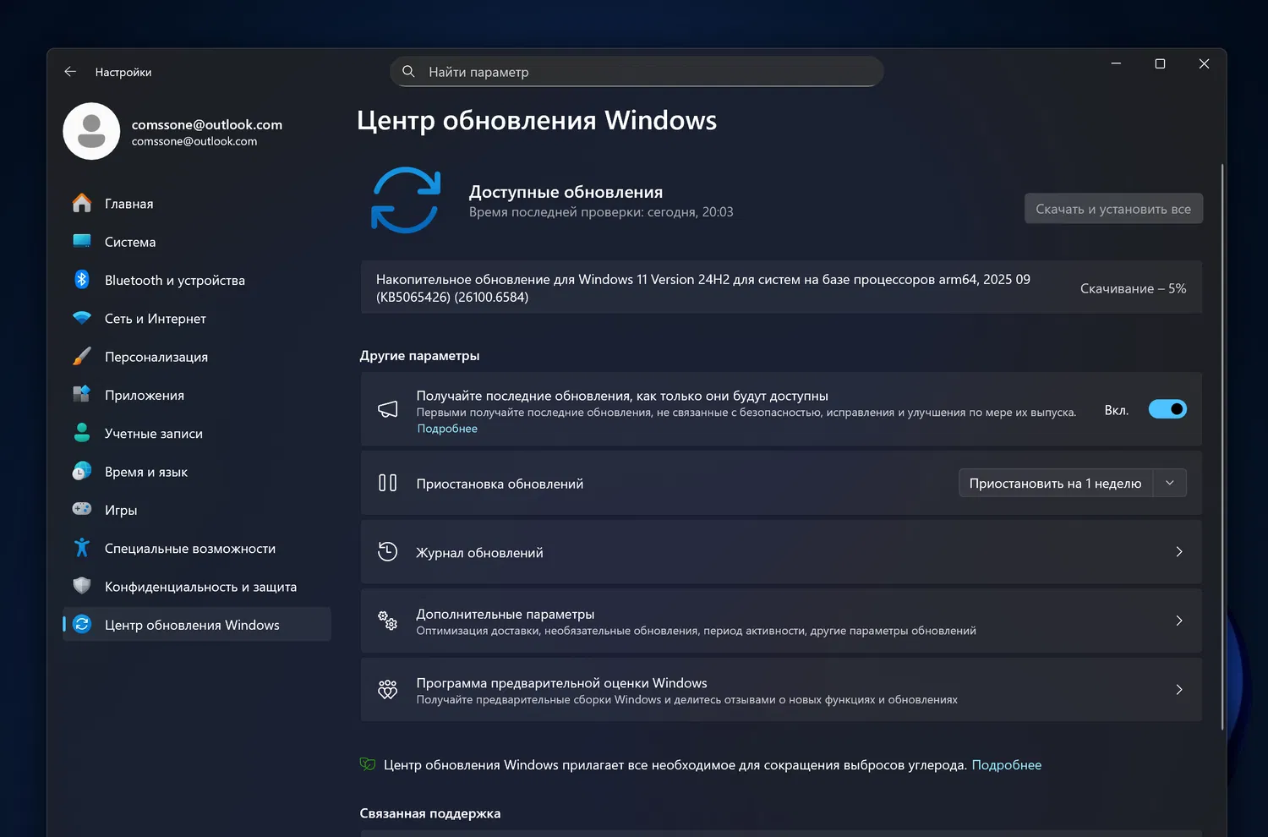Click the Центр обновления Windows sidebar sync icon
The image size is (1268, 837).
[82, 624]
